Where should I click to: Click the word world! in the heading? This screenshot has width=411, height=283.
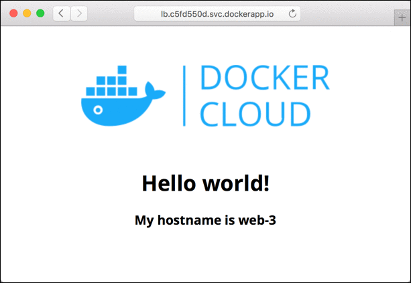point(237,183)
